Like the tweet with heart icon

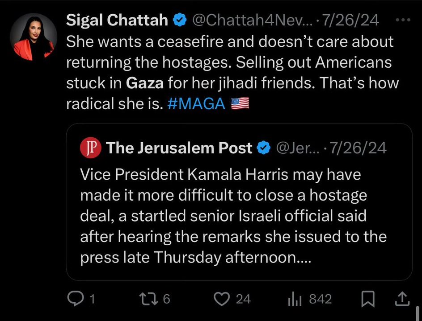pos(222,299)
